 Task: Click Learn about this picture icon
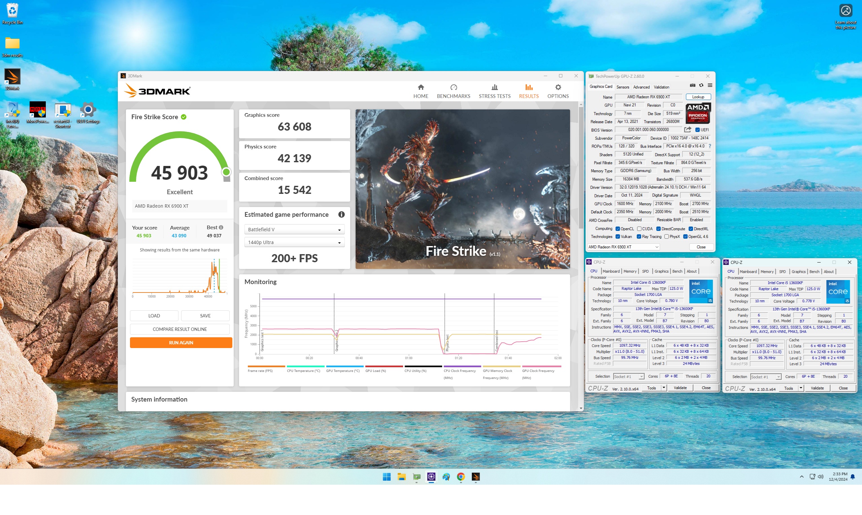pos(846,16)
